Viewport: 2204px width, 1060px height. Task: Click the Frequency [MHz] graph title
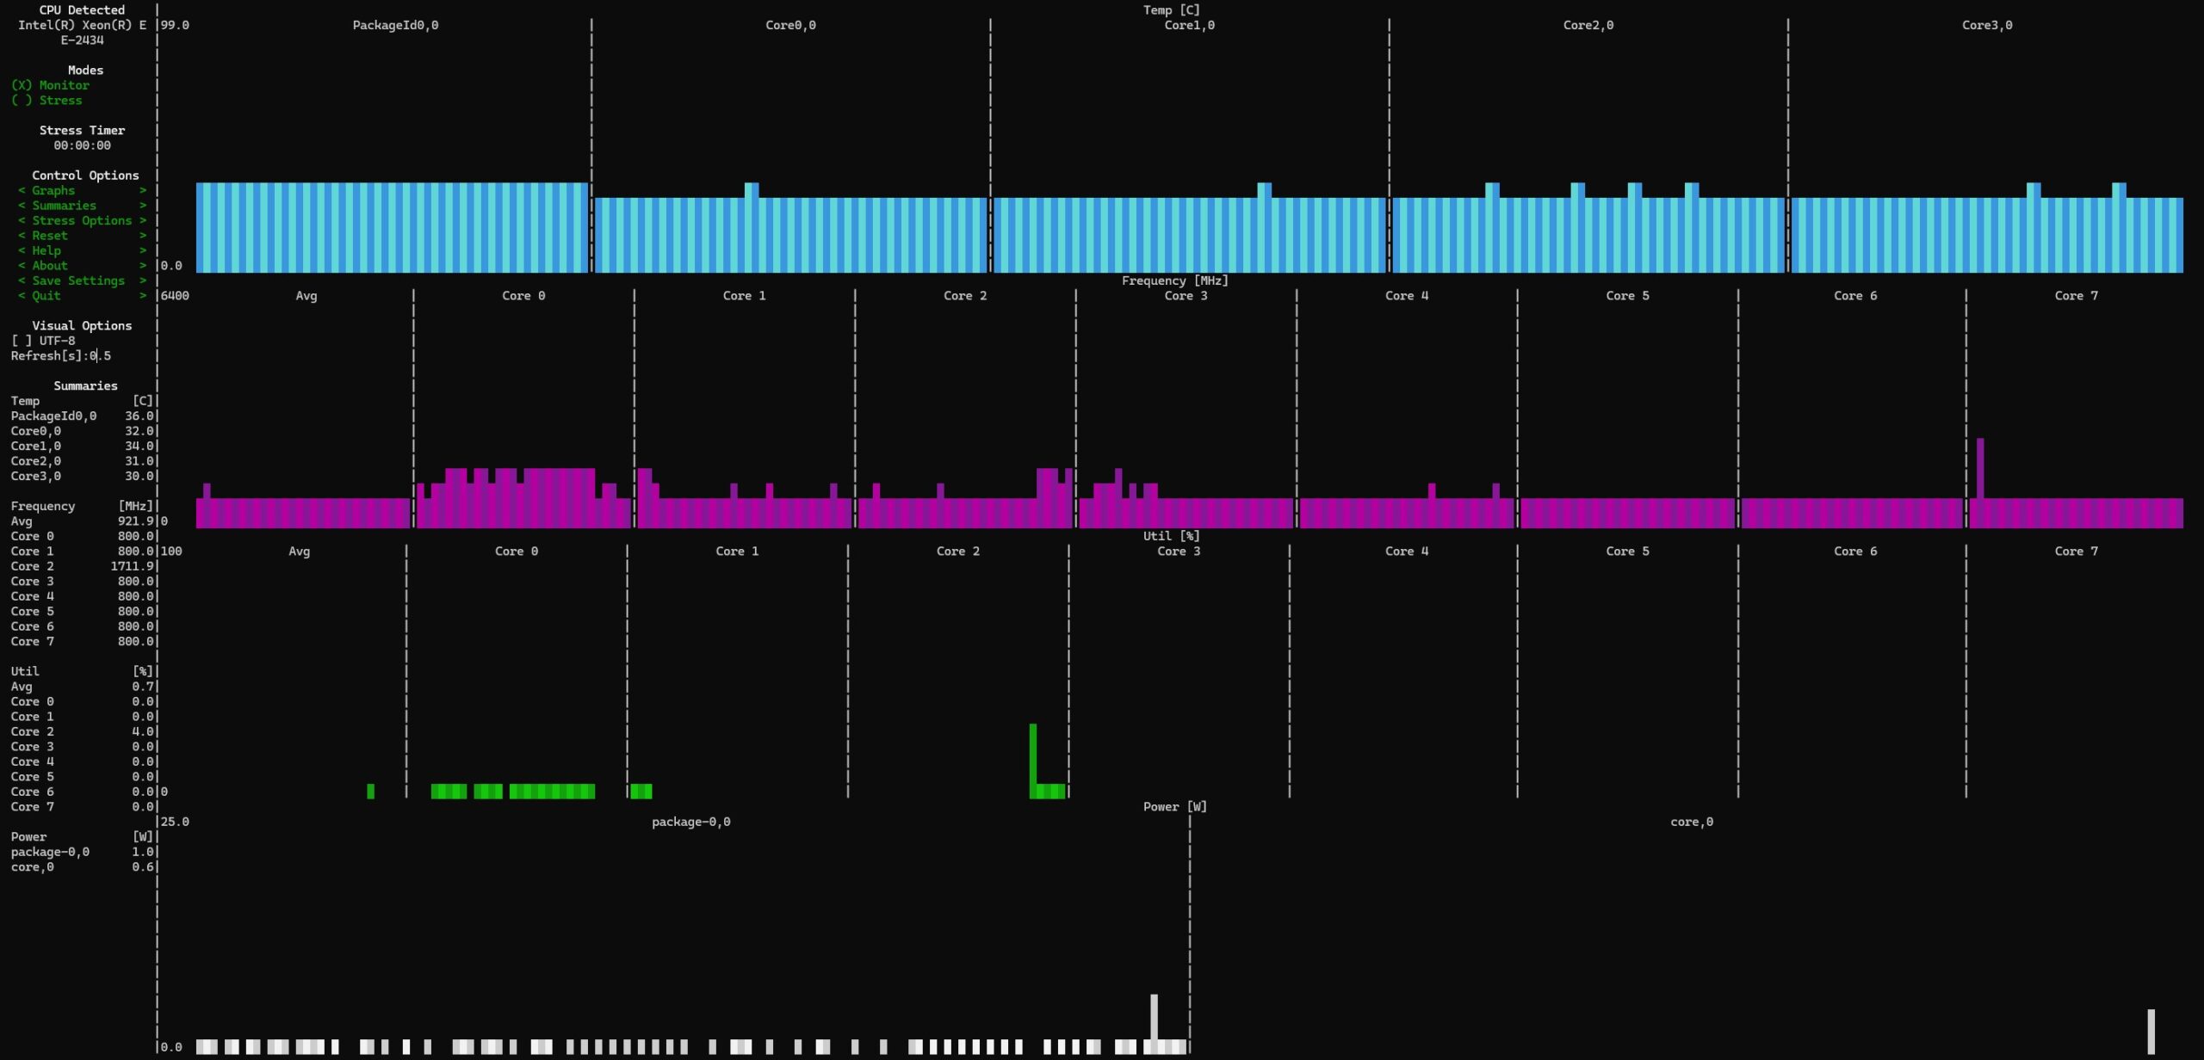(x=1174, y=281)
